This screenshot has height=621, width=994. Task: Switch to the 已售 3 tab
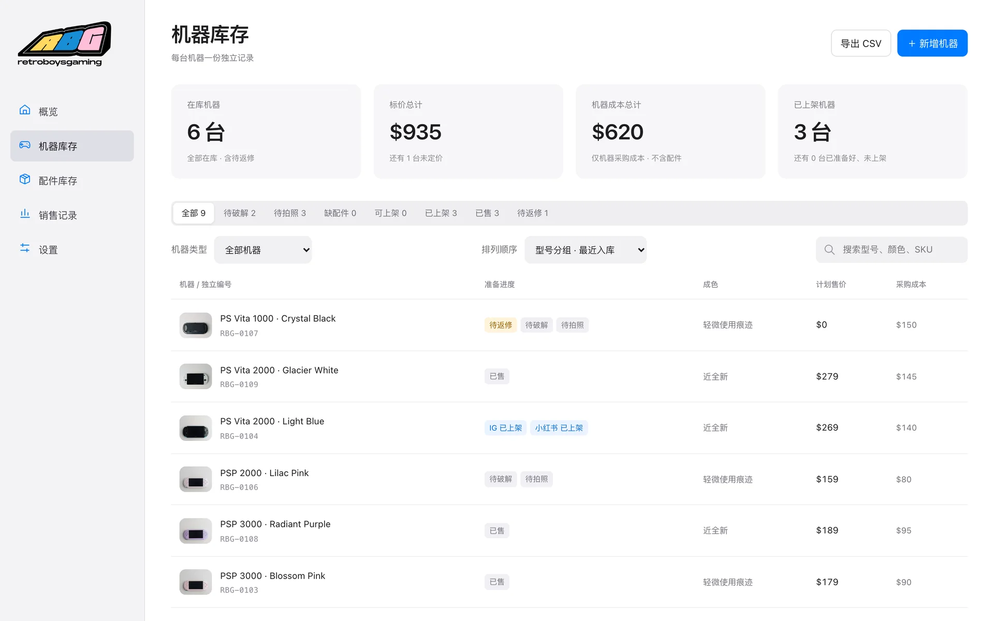coord(487,213)
